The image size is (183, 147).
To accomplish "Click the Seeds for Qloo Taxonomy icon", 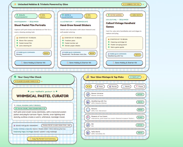I will (14, 125).
